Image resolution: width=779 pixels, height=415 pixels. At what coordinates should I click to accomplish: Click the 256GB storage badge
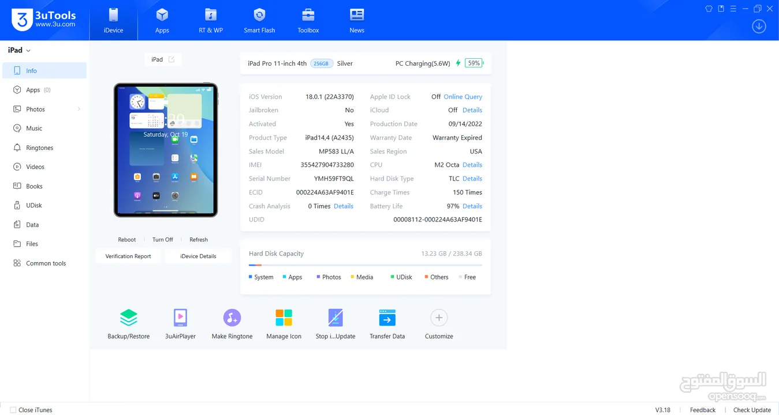click(x=321, y=63)
